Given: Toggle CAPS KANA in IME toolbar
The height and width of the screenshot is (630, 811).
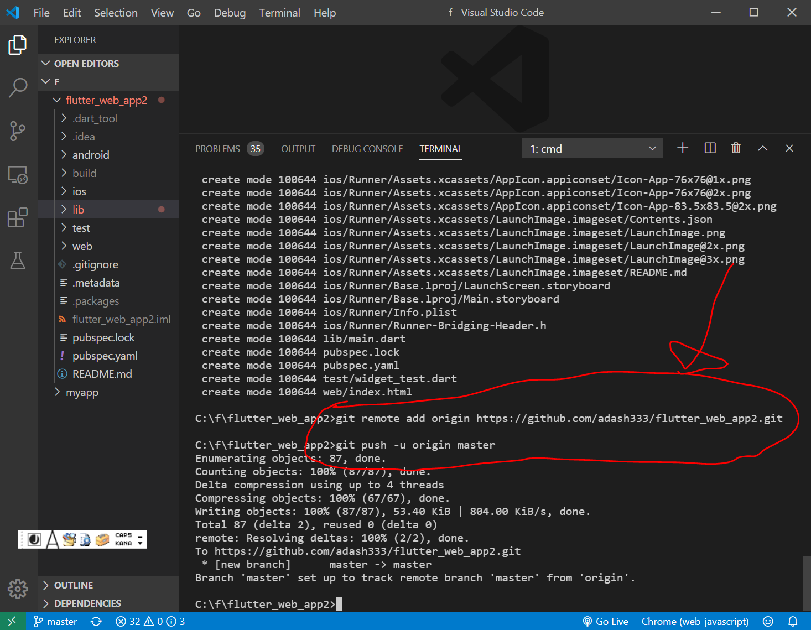Looking at the screenshot, I should [123, 539].
